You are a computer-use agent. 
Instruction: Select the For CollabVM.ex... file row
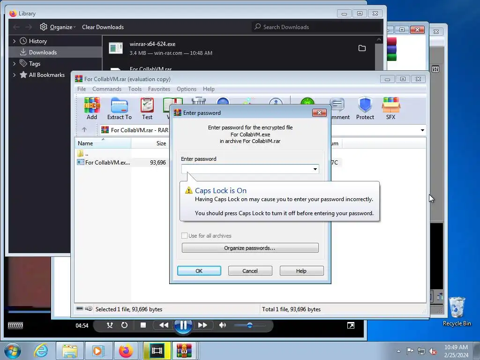coord(122,162)
